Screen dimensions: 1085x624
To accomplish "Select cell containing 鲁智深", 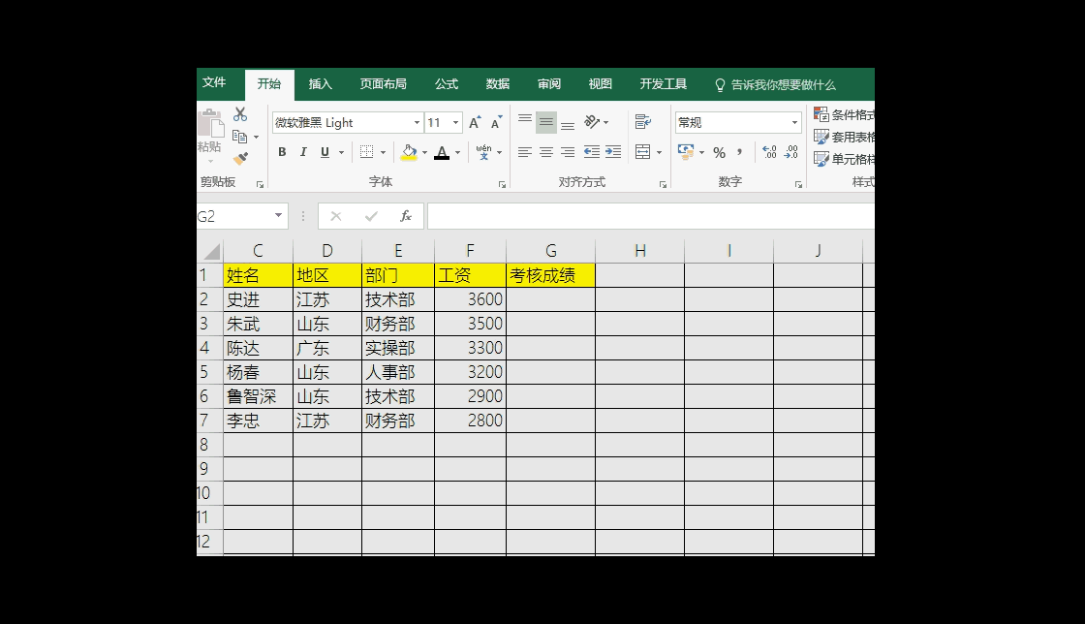I will click(x=258, y=396).
